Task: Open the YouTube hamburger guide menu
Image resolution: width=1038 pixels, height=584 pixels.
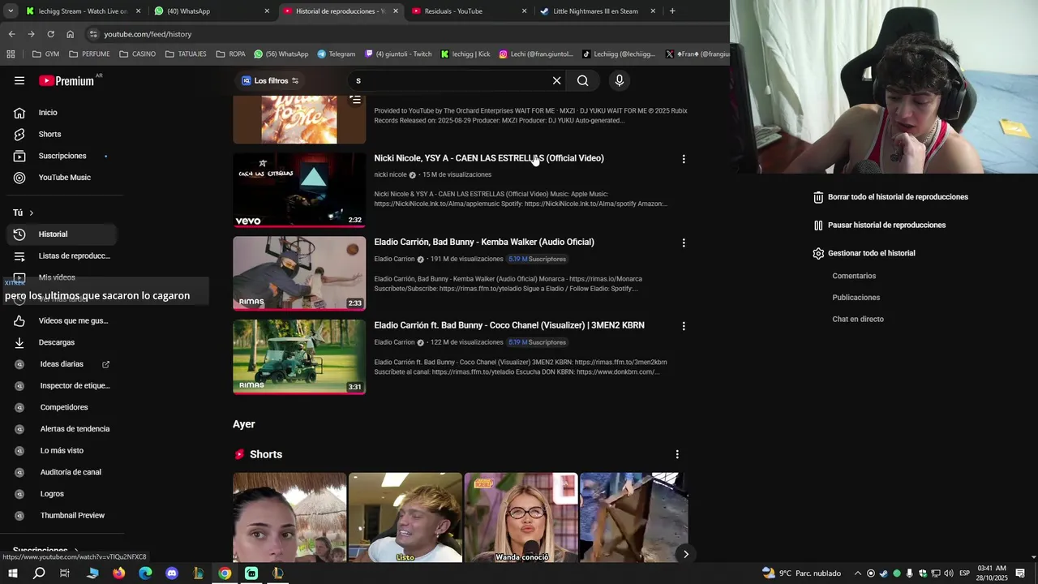Action: [19, 80]
